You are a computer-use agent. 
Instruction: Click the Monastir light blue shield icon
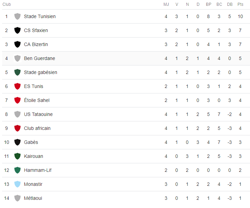[x=17, y=184]
